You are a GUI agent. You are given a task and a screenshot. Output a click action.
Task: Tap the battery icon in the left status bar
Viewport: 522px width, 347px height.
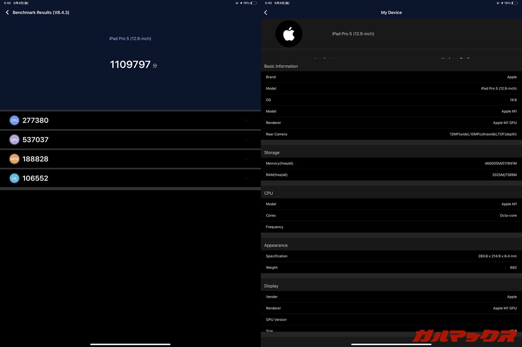(255, 3)
